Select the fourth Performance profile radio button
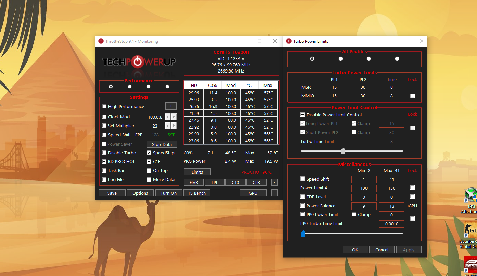This screenshot has height=276, width=477. tap(167, 87)
